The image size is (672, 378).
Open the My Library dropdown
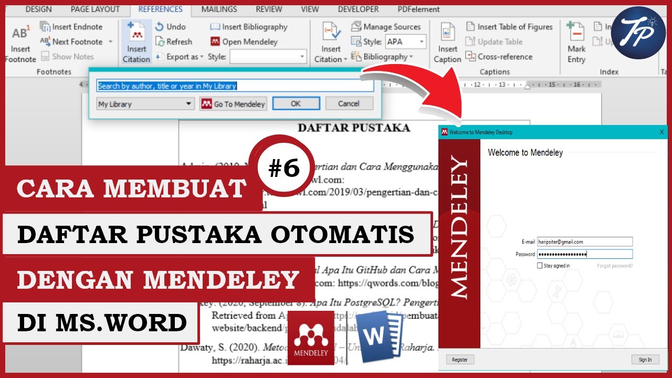coord(146,104)
